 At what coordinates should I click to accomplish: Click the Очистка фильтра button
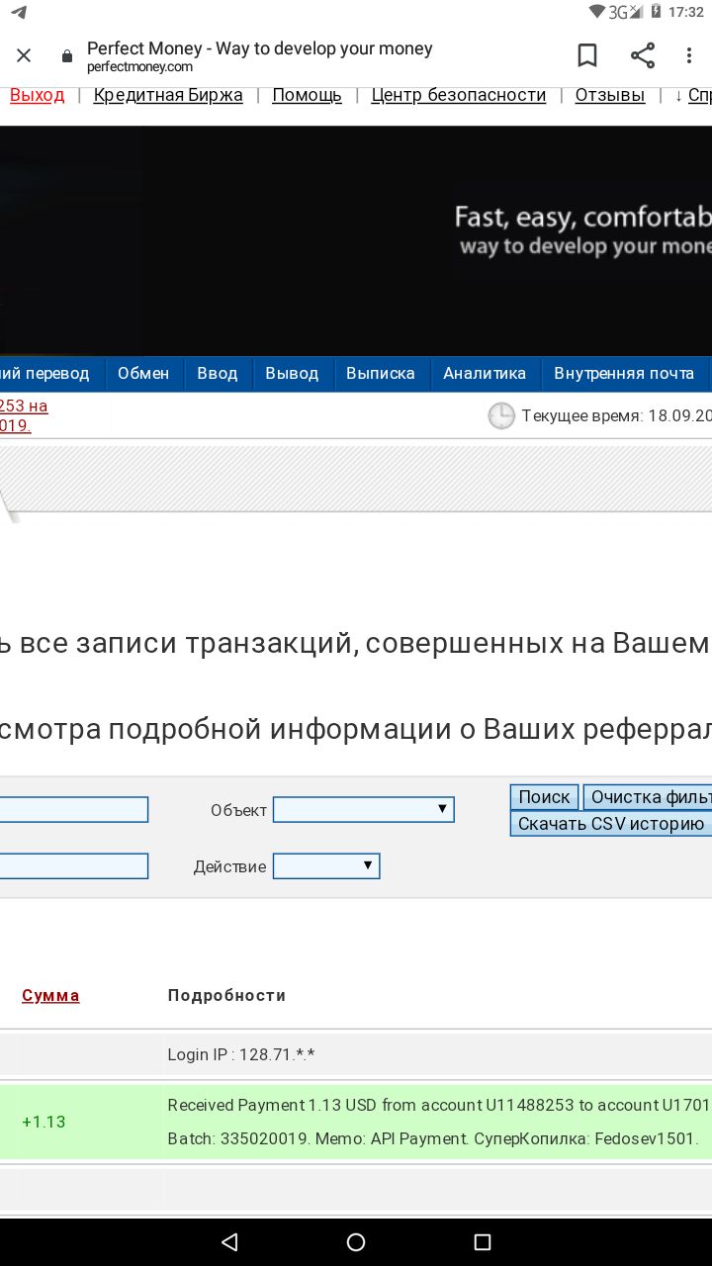click(x=648, y=797)
